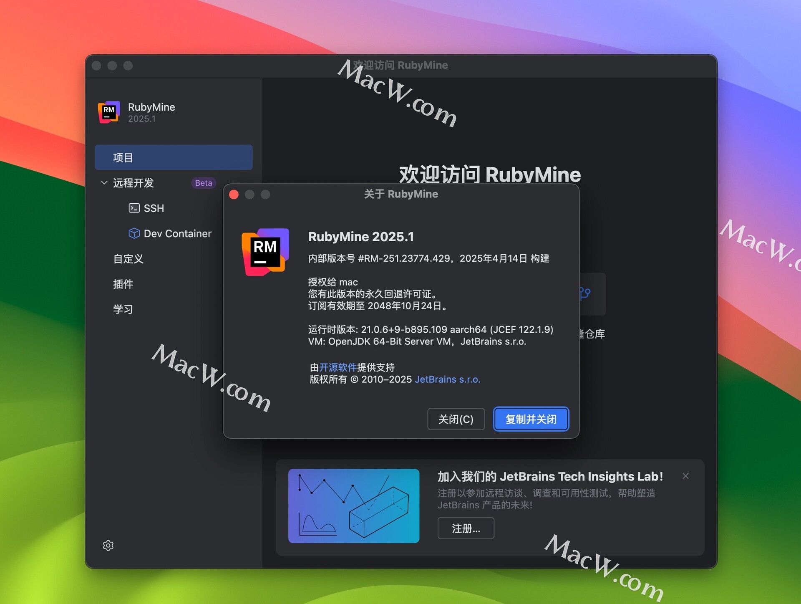Select the 项目 sidebar item
801x604 pixels.
click(x=174, y=157)
